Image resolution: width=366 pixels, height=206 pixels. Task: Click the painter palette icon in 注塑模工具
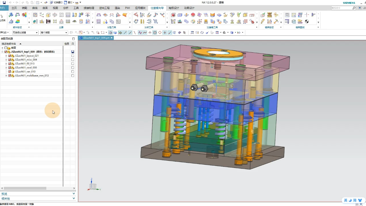193,21
